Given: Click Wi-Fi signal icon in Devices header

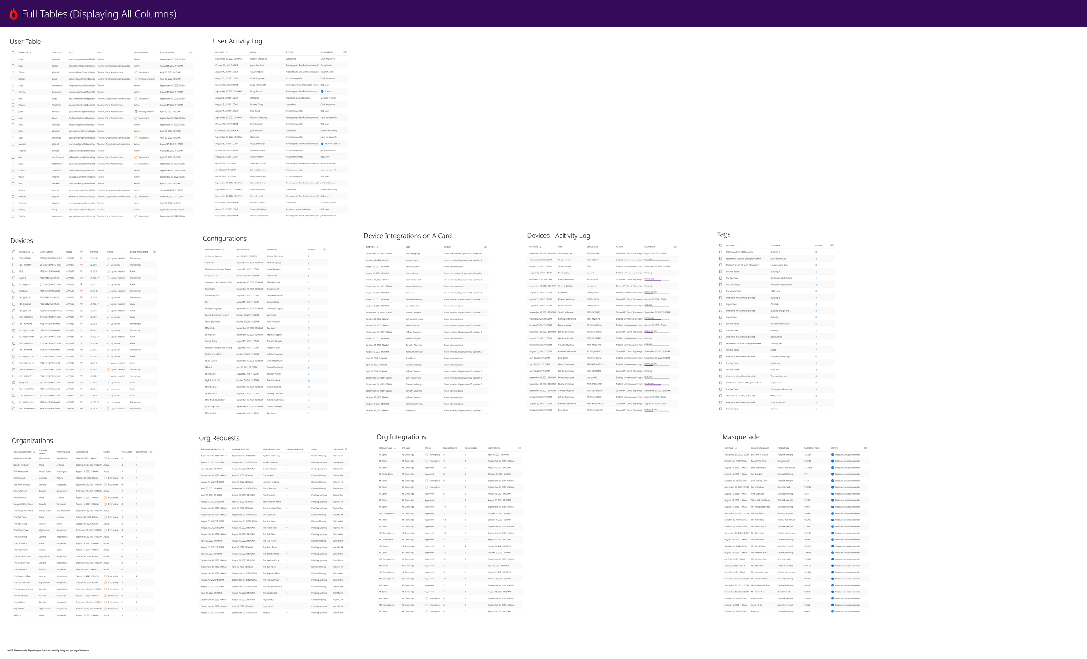Looking at the screenshot, I should click(81, 252).
